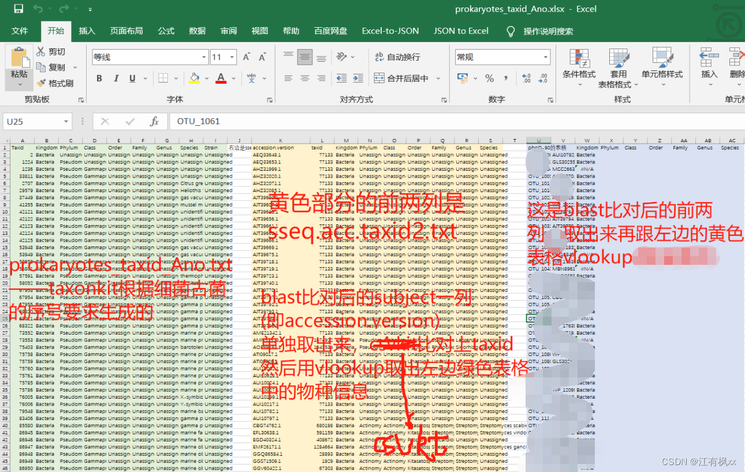
Task: Click the Cut (剪切) scissors icon
Action: coord(41,52)
